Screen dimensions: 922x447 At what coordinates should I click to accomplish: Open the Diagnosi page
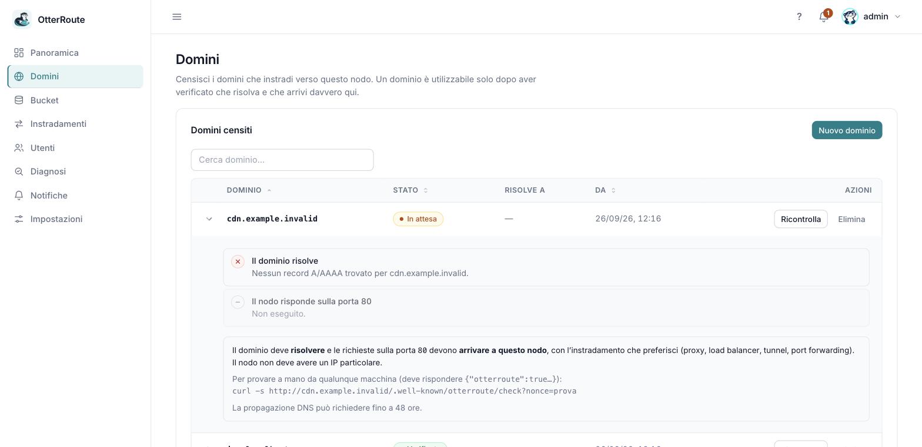click(75, 172)
